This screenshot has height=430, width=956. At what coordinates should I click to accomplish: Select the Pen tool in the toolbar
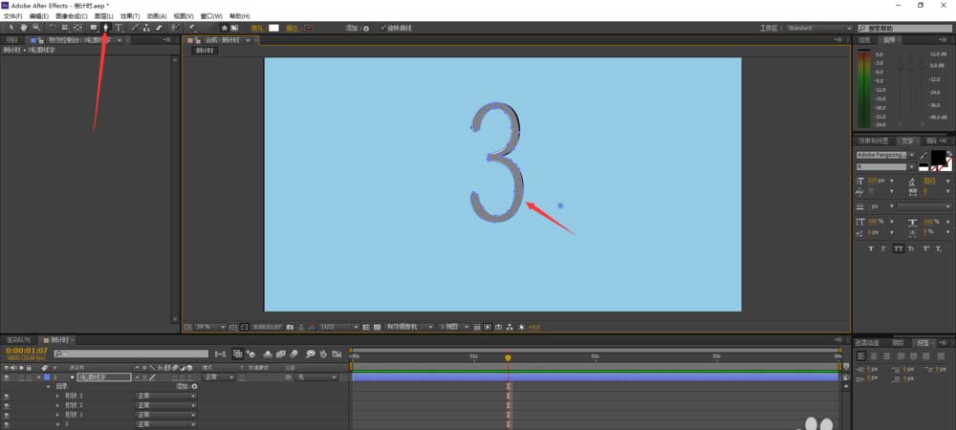tap(105, 28)
